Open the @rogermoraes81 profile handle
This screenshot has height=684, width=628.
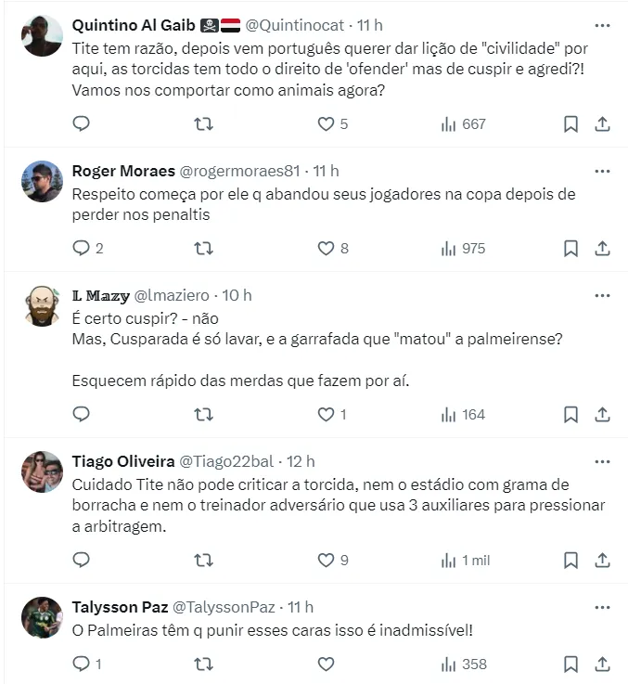[x=239, y=171]
